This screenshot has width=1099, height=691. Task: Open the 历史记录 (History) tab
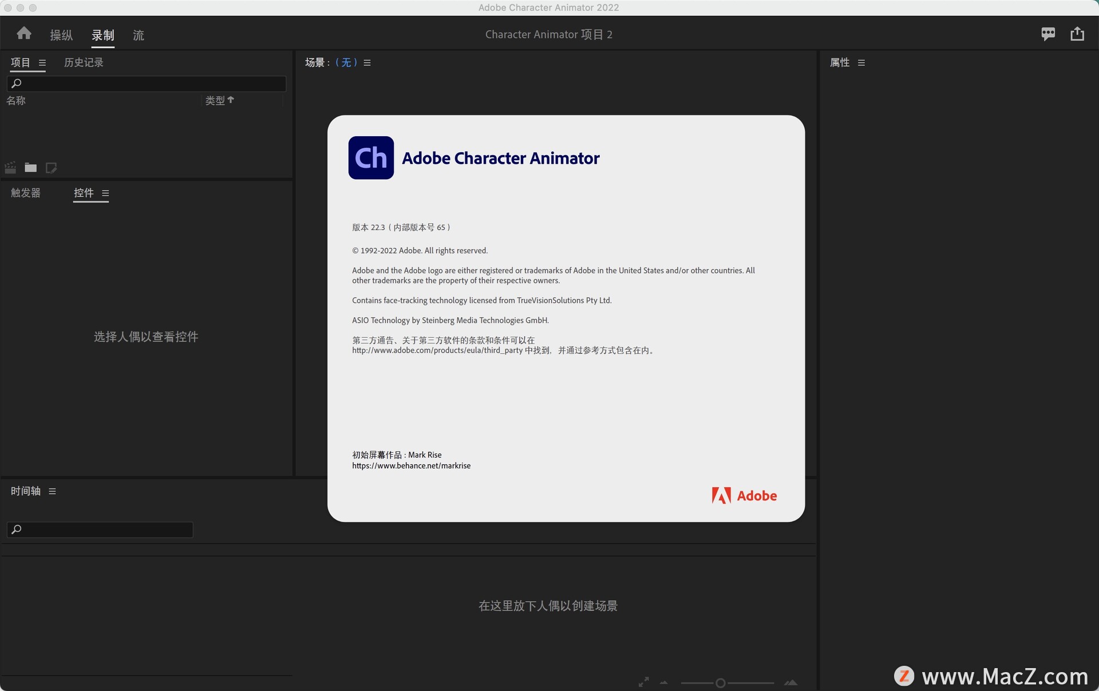click(x=84, y=62)
